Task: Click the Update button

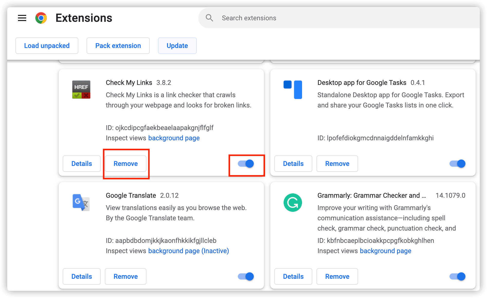Action: tap(177, 46)
